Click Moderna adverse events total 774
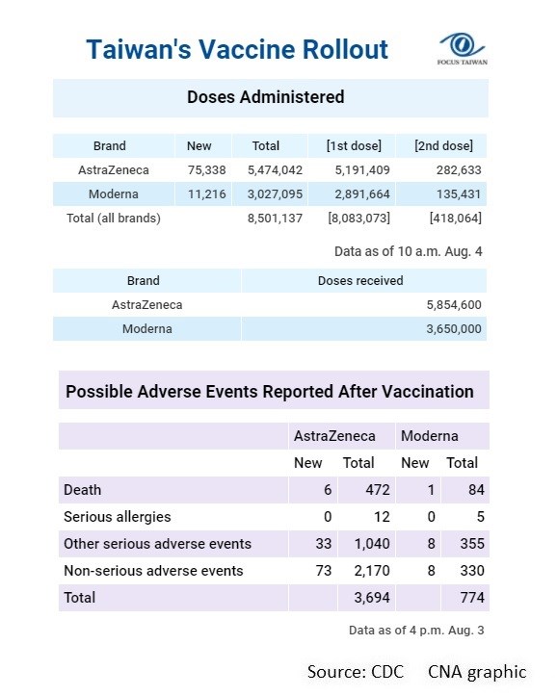The image size is (557, 696). point(472,598)
